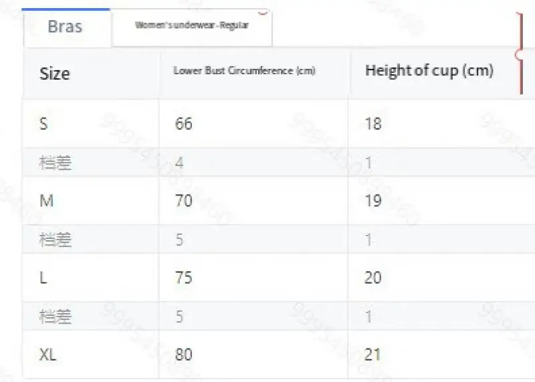Click the Height of cup (cm) header

tap(429, 71)
